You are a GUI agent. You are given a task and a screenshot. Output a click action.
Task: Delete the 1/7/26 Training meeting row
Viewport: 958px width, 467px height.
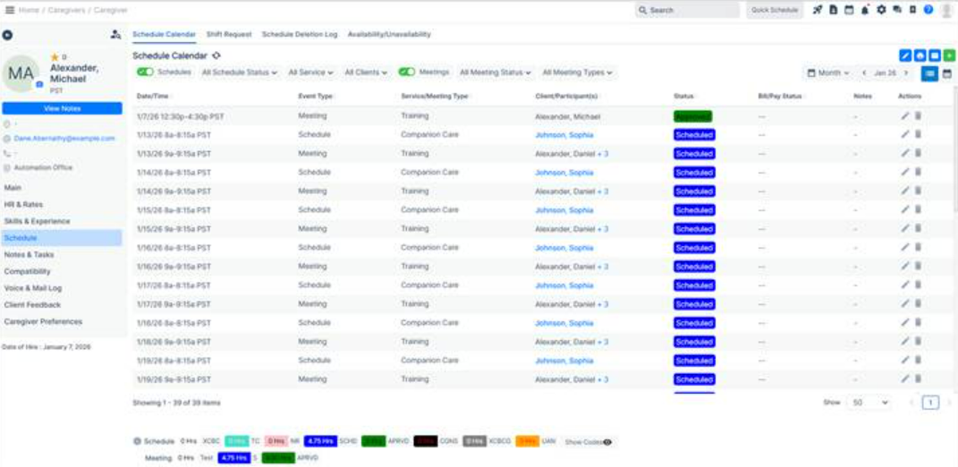[918, 115]
